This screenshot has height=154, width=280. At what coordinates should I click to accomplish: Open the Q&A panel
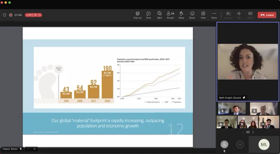click(x=159, y=15)
